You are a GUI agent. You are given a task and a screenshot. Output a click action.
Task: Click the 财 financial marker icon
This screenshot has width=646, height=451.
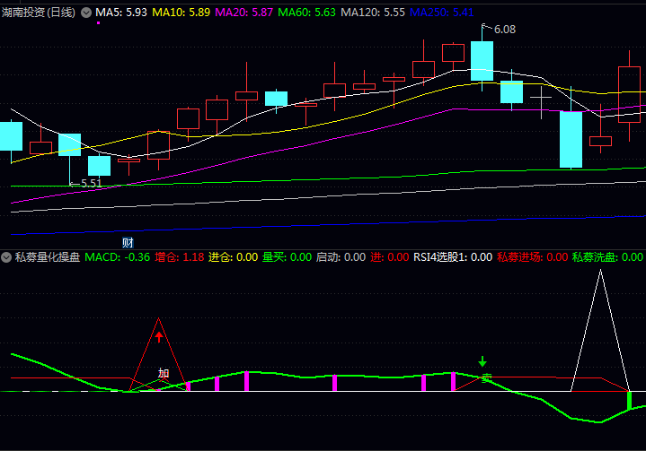click(128, 242)
